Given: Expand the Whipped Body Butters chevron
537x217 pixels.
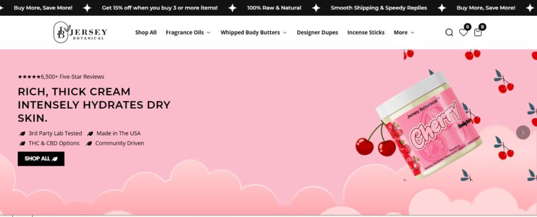Looking at the screenshot, I should (285, 33).
